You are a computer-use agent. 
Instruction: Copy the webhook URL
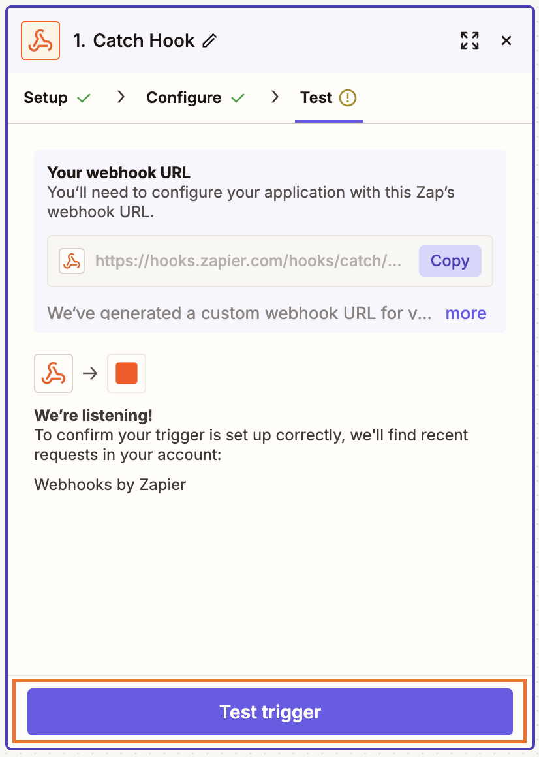450,261
